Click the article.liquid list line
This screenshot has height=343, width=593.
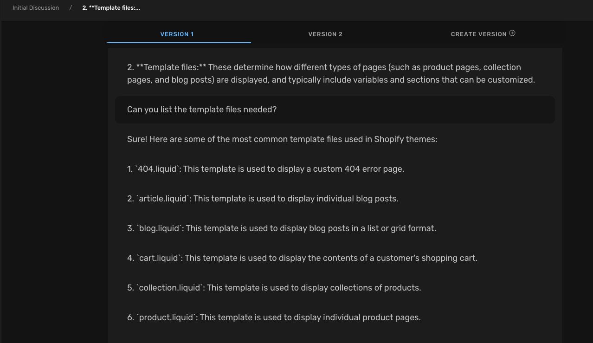[x=263, y=199]
